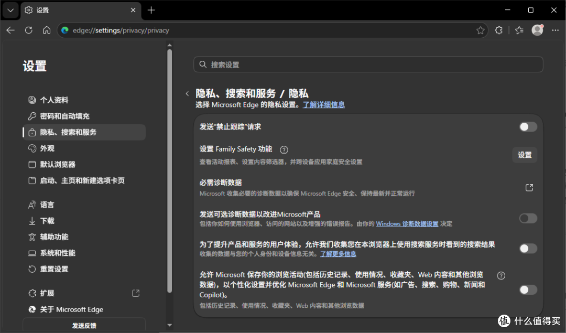The image size is (566, 333).
Task: Open the user profile avatar
Action: [538, 30]
